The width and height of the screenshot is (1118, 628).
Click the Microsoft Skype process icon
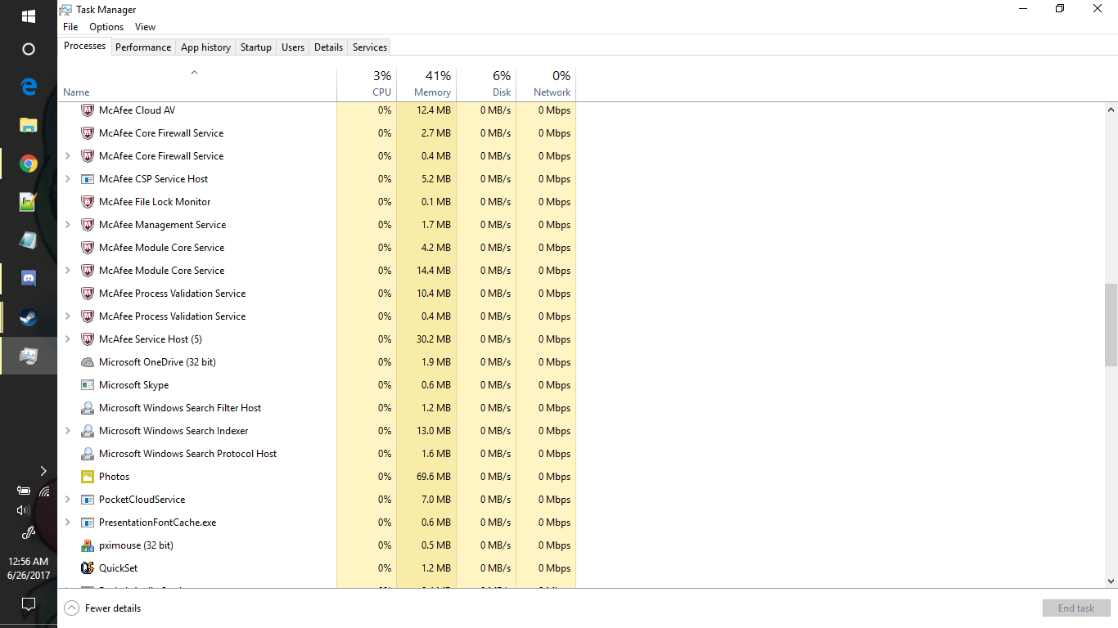88,385
